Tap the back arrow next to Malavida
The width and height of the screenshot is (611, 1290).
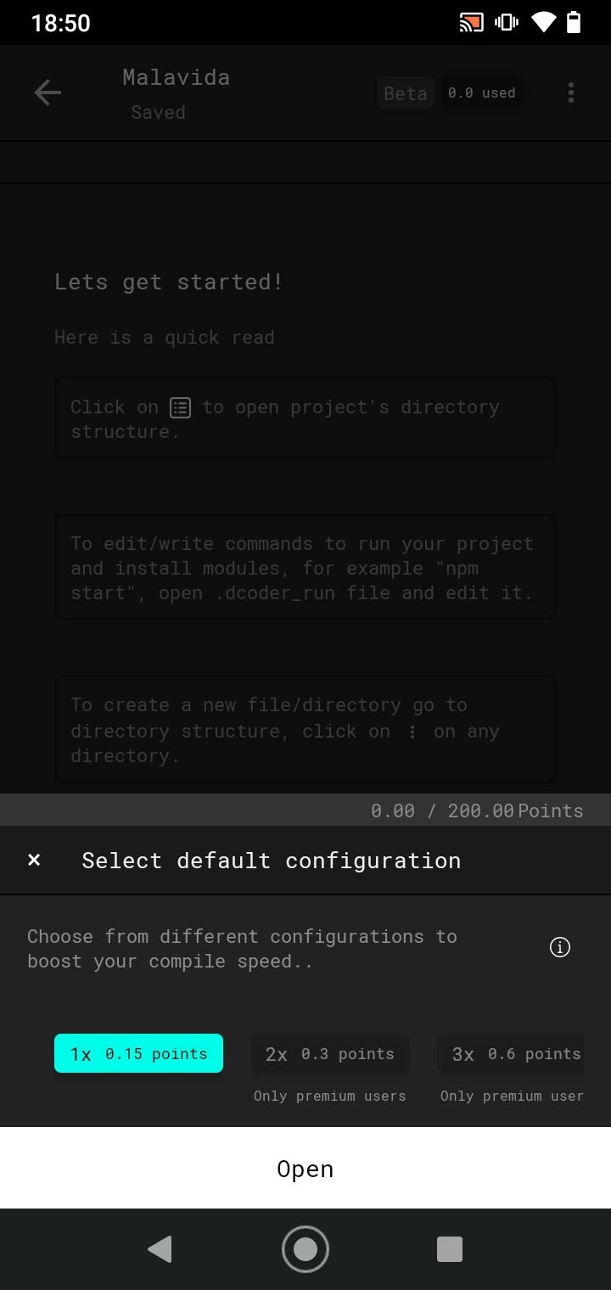click(48, 93)
